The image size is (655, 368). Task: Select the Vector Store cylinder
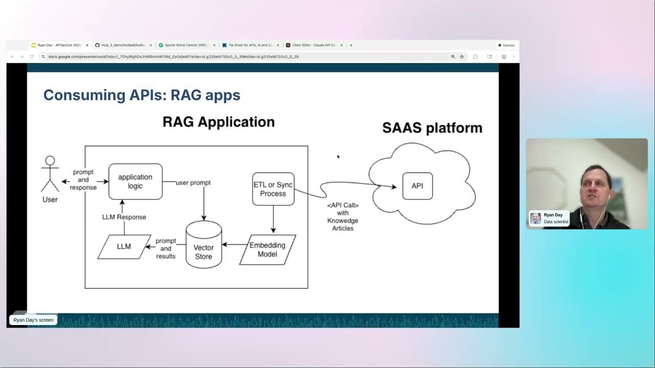tap(204, 244)
